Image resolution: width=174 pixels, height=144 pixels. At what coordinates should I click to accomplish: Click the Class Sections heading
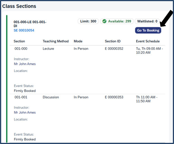[19, 6]
